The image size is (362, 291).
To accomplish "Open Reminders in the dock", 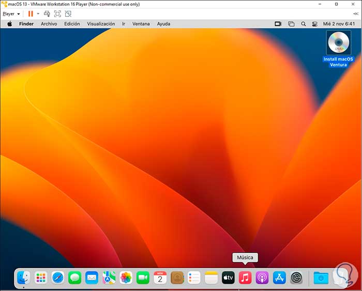I will pos(194,278).
